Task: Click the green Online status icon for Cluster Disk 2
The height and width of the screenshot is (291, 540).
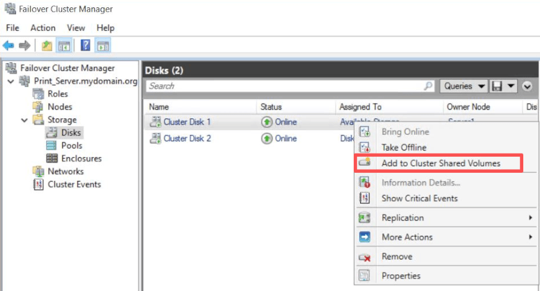Action: click(x=266, y=139)
